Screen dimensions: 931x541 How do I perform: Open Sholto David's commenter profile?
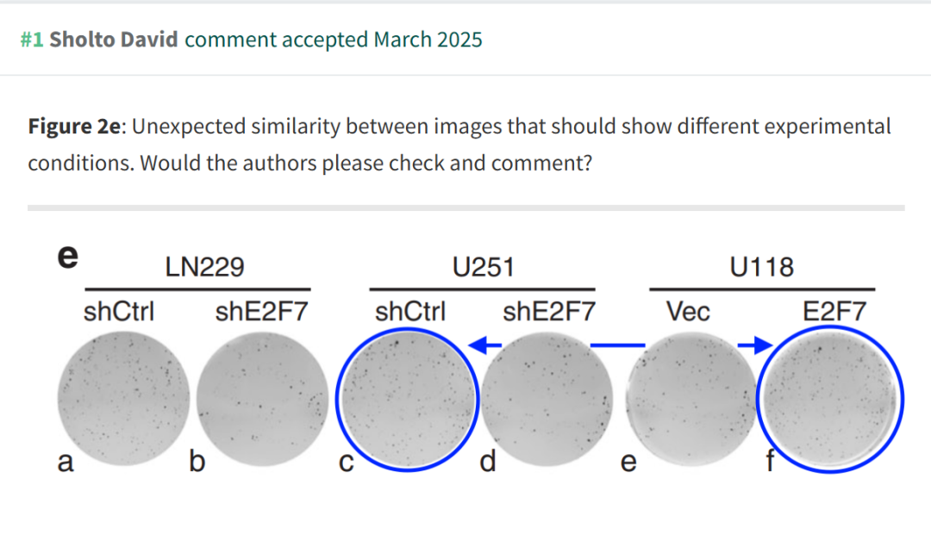114,40
